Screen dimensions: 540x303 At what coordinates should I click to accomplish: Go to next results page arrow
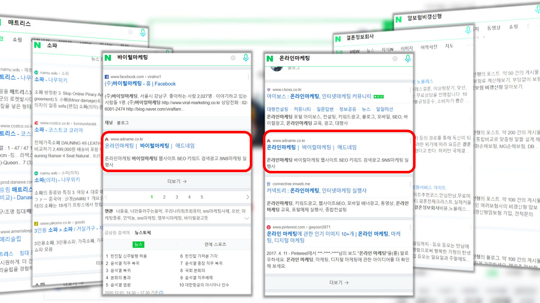(x=247, y=197)
